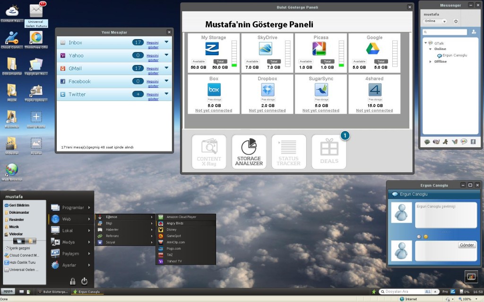The width and height of the screenshot is (484, 302).
Task: Open the Programlar submenu
Action: pos(71,208)
